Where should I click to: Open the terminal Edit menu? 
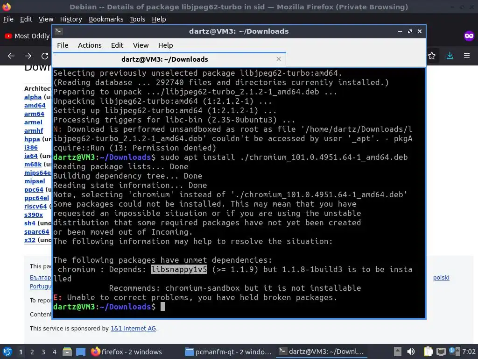[x=117, y=45]
